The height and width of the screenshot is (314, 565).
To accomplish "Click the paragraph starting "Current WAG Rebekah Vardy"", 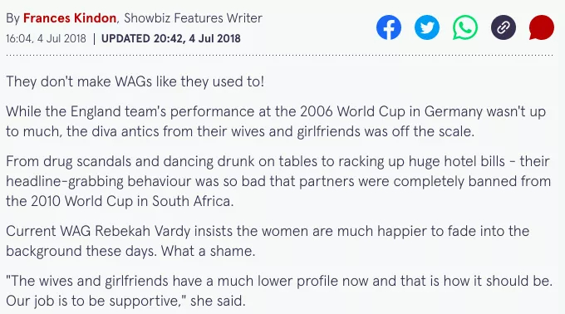I will pos(268,241).
